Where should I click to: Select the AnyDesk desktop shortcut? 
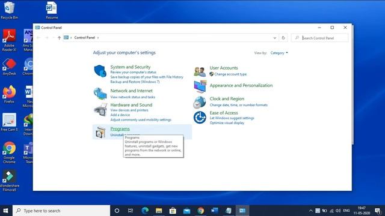pos(10,67)
